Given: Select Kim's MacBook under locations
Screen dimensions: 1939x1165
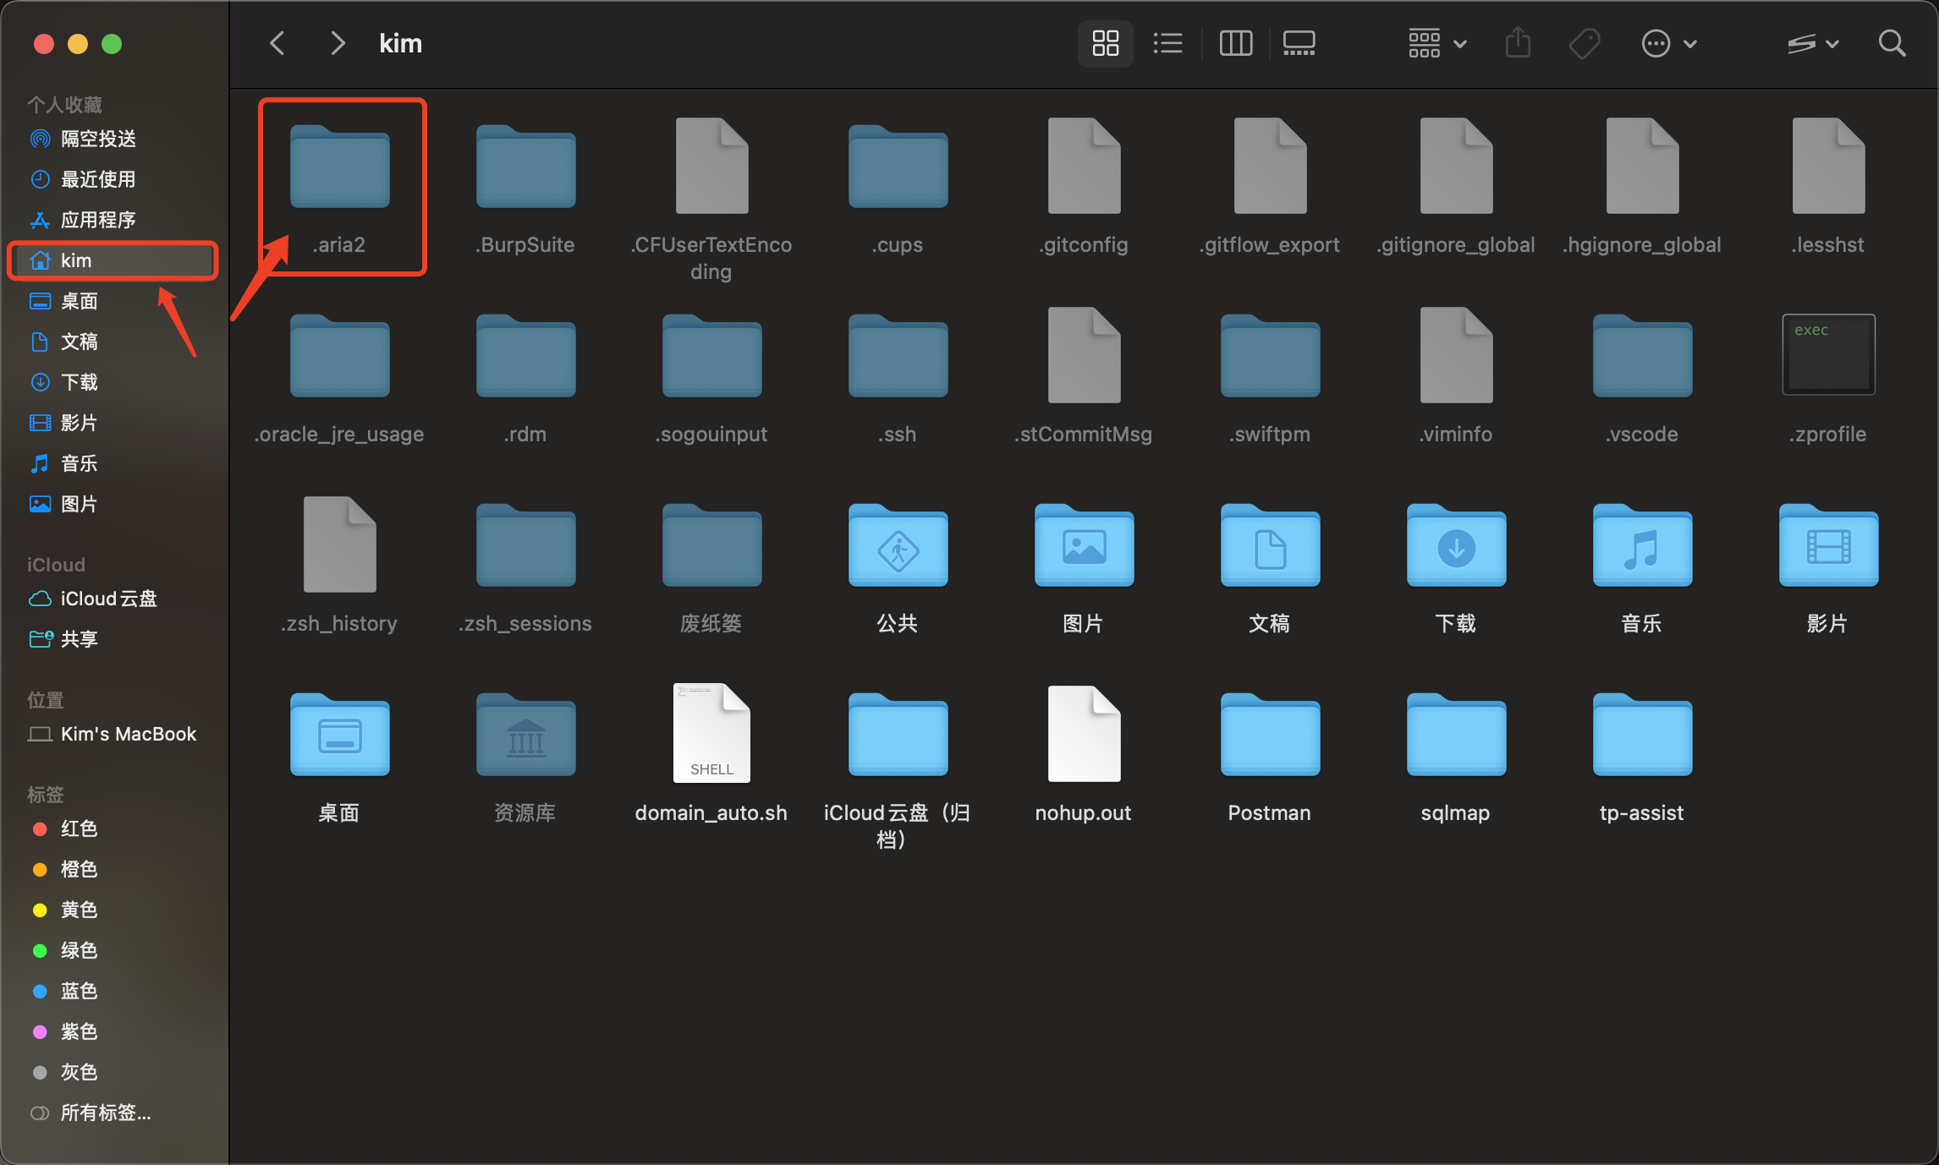Looking at the screenshot, I should [x=128, y=734].
